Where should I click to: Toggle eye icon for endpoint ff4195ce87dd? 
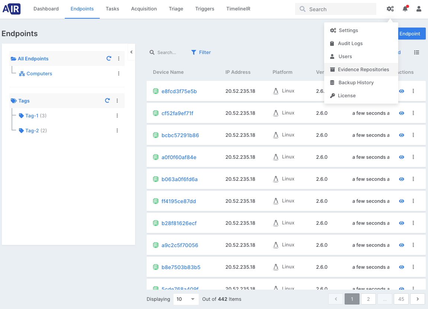[402, 201]
